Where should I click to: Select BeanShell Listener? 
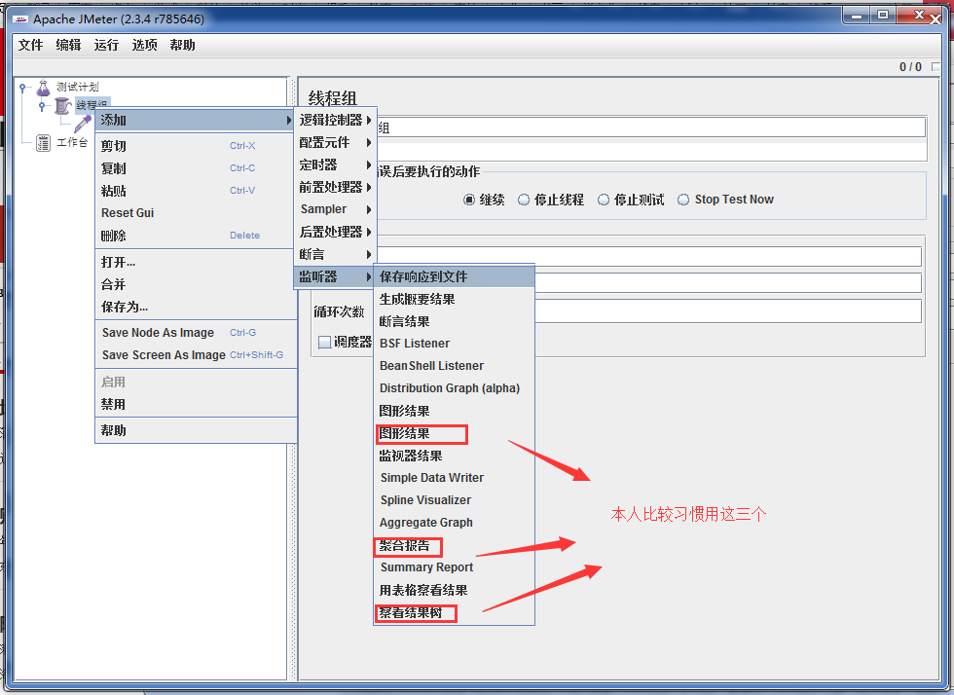click(x=454, y=366)
